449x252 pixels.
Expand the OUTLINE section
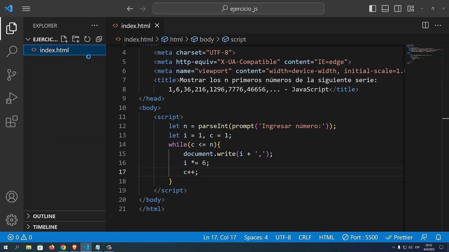(65, 216)
